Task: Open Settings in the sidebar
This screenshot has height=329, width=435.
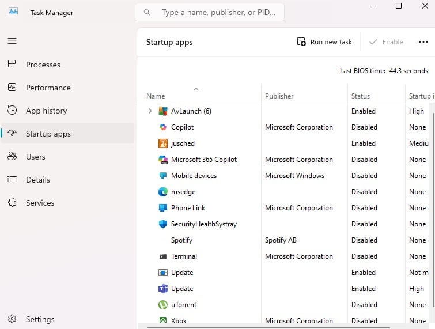Action: coord(67,319)
